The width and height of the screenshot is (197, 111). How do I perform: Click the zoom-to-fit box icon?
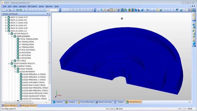pyautogui.click(x=105, y=10)
